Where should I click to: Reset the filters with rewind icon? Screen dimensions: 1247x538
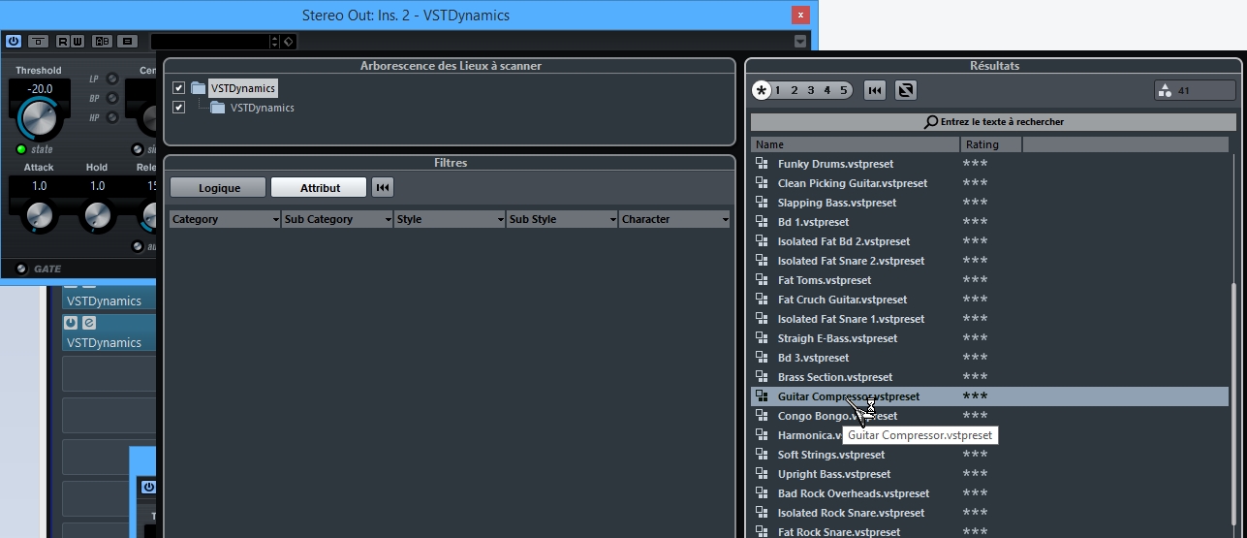[383, 187]
